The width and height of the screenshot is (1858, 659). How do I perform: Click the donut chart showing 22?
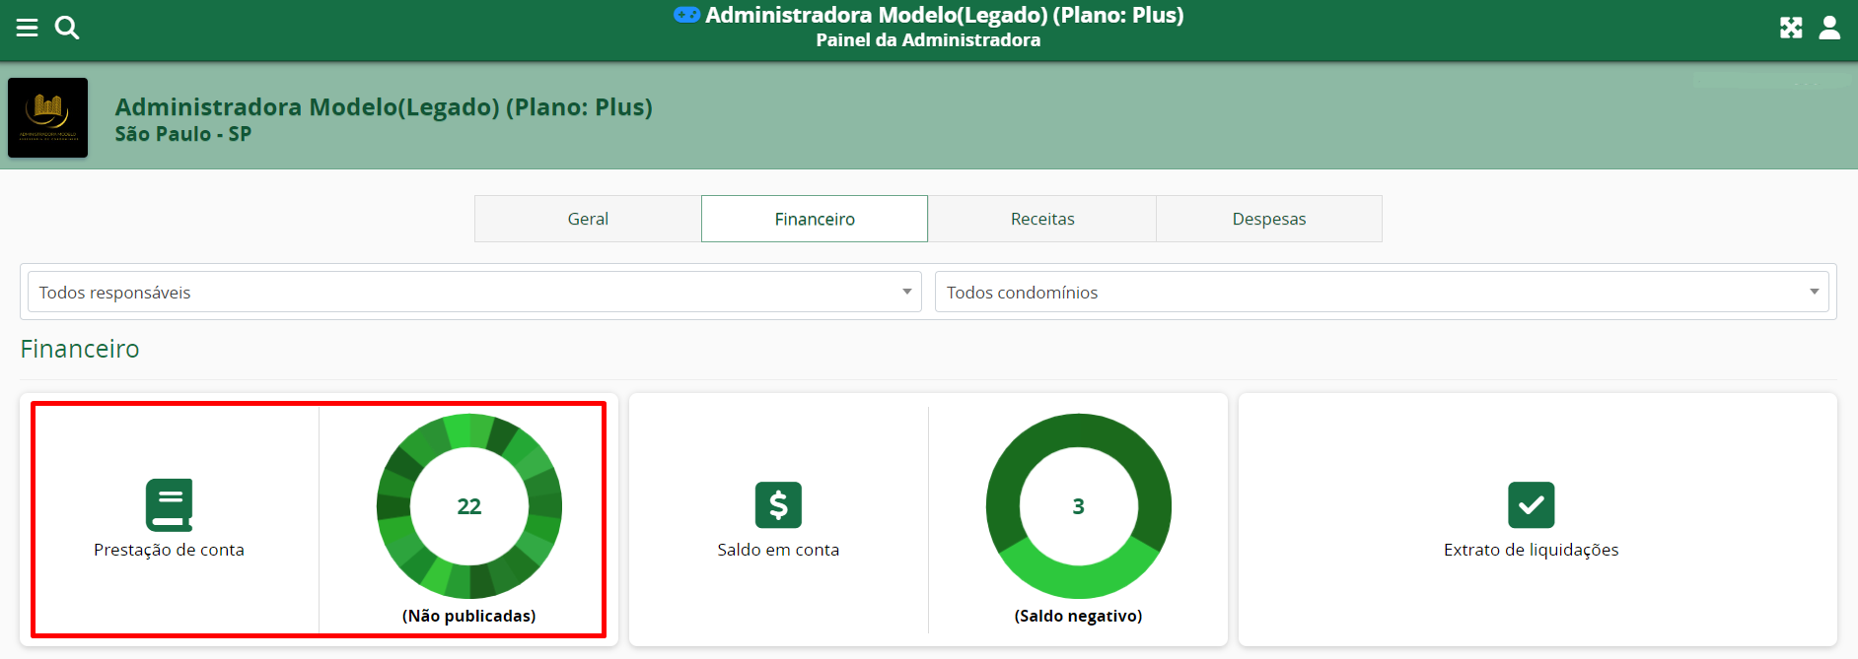coord(469,506)
